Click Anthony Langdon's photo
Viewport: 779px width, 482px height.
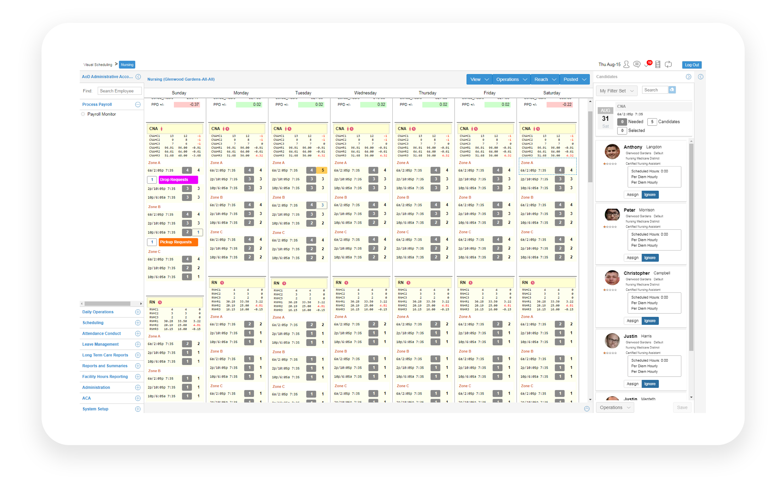tap(612, 151)
